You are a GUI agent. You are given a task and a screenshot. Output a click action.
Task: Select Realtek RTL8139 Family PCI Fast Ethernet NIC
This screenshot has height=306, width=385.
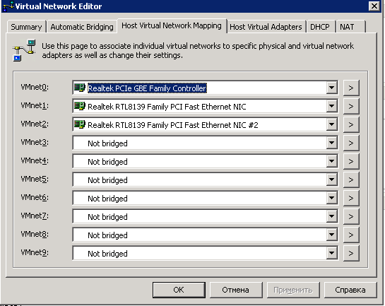(x=167, y=107)
